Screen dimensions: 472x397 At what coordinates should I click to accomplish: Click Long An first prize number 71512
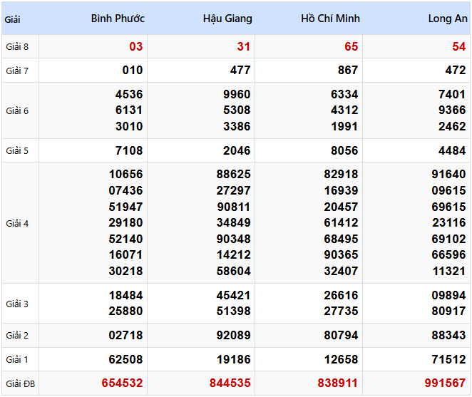pyautogui.click(x=448, y=359)
